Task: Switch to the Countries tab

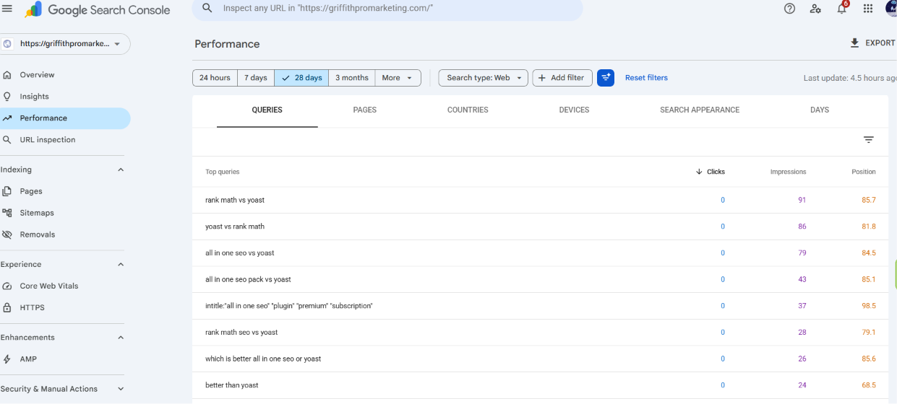Action: pyautogui.click(x=468, y=110)
